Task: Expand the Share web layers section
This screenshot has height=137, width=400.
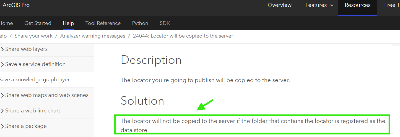Action: (2, 49)
